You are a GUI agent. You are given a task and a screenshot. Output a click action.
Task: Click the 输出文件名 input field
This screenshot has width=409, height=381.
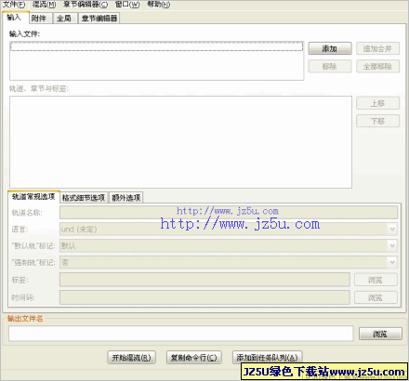point(181,334)
